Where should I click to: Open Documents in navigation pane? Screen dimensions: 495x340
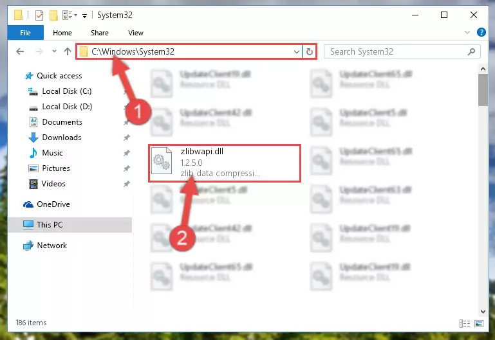(62, 122)
